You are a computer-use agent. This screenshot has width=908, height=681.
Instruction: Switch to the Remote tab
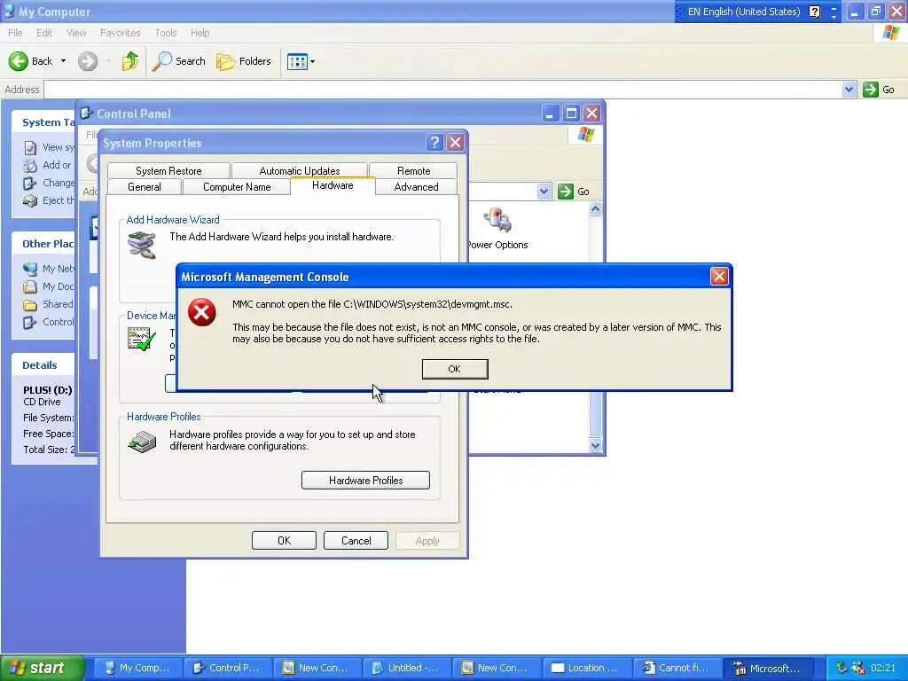[413, 170]
